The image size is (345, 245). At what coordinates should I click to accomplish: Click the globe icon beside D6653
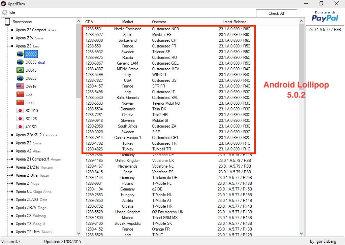pos(20,78)
